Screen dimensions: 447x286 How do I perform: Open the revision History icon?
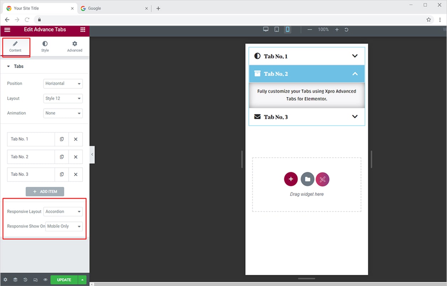[25, 280]
